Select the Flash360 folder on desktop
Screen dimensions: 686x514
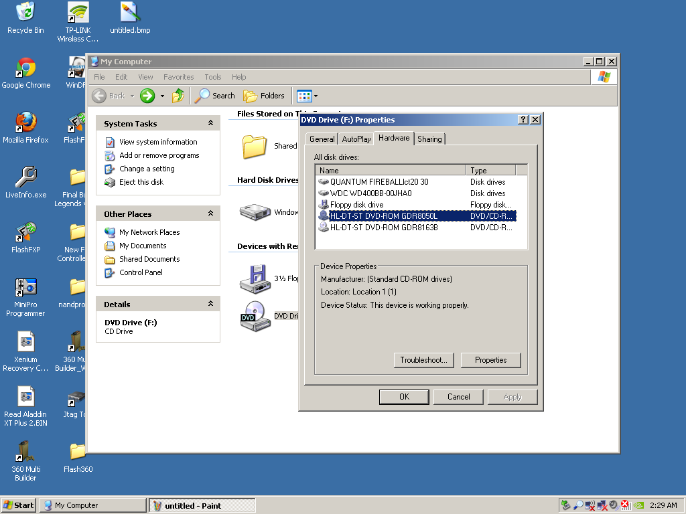[x=78, y=457]
